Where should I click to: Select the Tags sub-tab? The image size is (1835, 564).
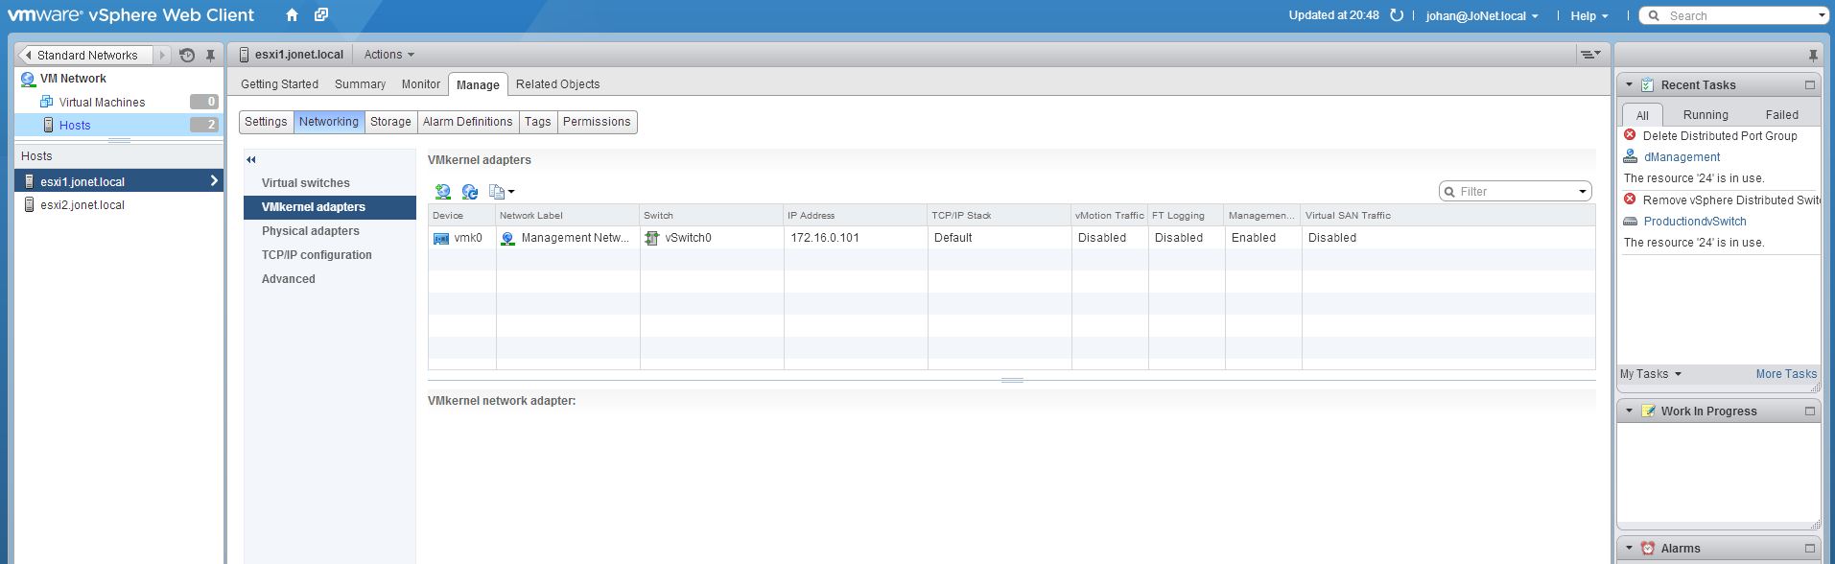[538, 122]
